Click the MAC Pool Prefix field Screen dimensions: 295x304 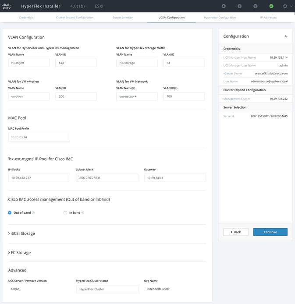click(39, 137)
